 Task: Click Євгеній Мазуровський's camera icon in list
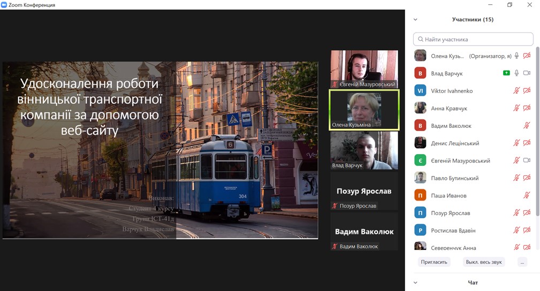pos(527,160)
